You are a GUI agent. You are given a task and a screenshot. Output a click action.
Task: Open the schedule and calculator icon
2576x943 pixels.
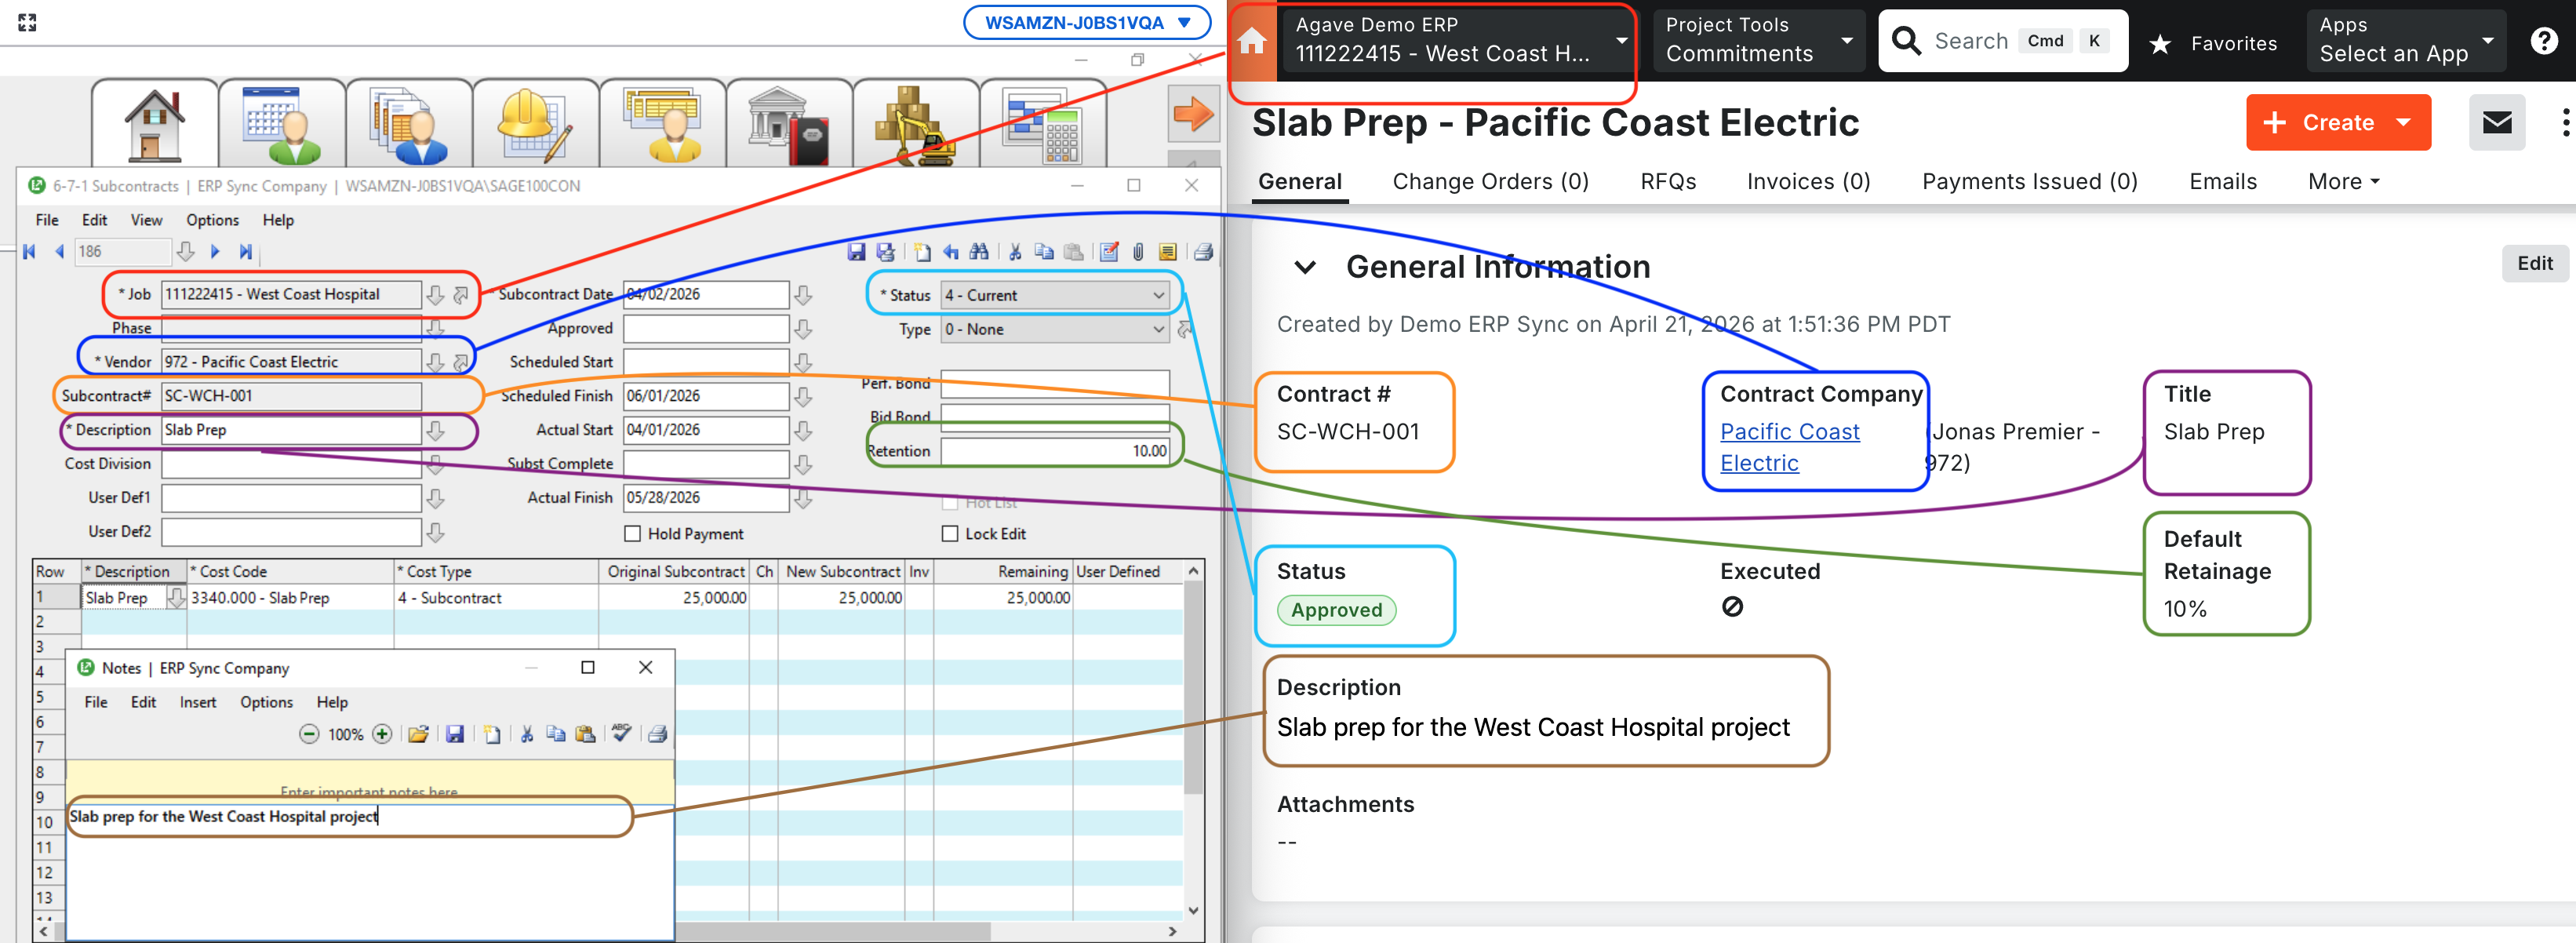click(1043, 125)
